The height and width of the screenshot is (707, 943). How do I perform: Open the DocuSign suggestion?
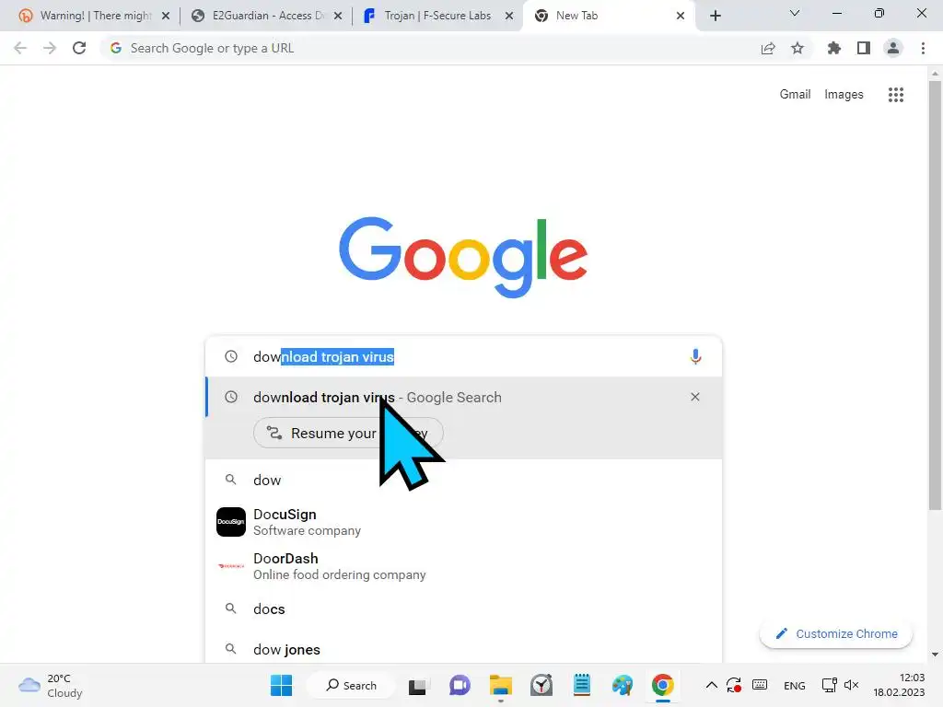[x=463, y=522]
